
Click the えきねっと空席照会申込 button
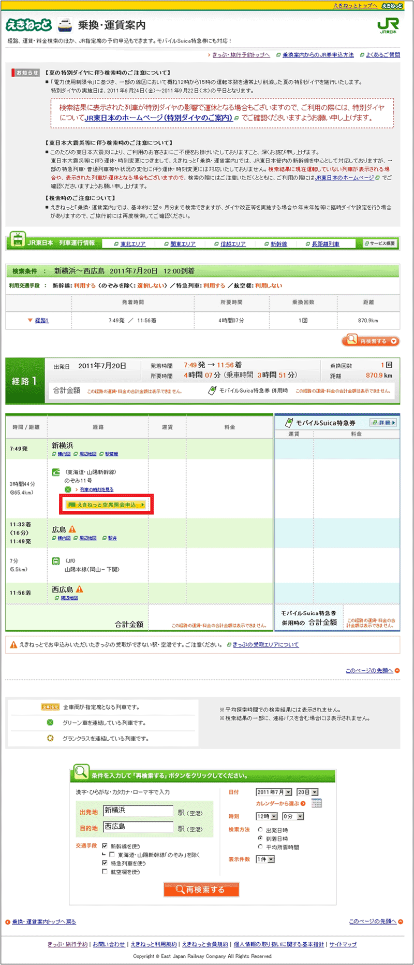point(106,505)
